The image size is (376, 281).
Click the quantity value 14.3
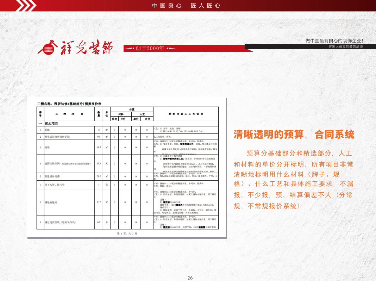coord(99,148)
